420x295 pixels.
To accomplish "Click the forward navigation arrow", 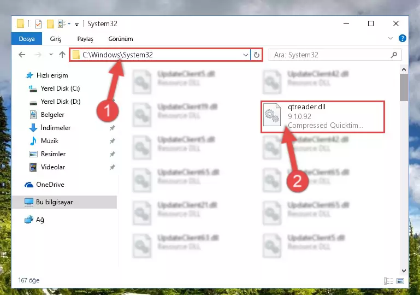I will pyautogui.click(x=38, y=55).
